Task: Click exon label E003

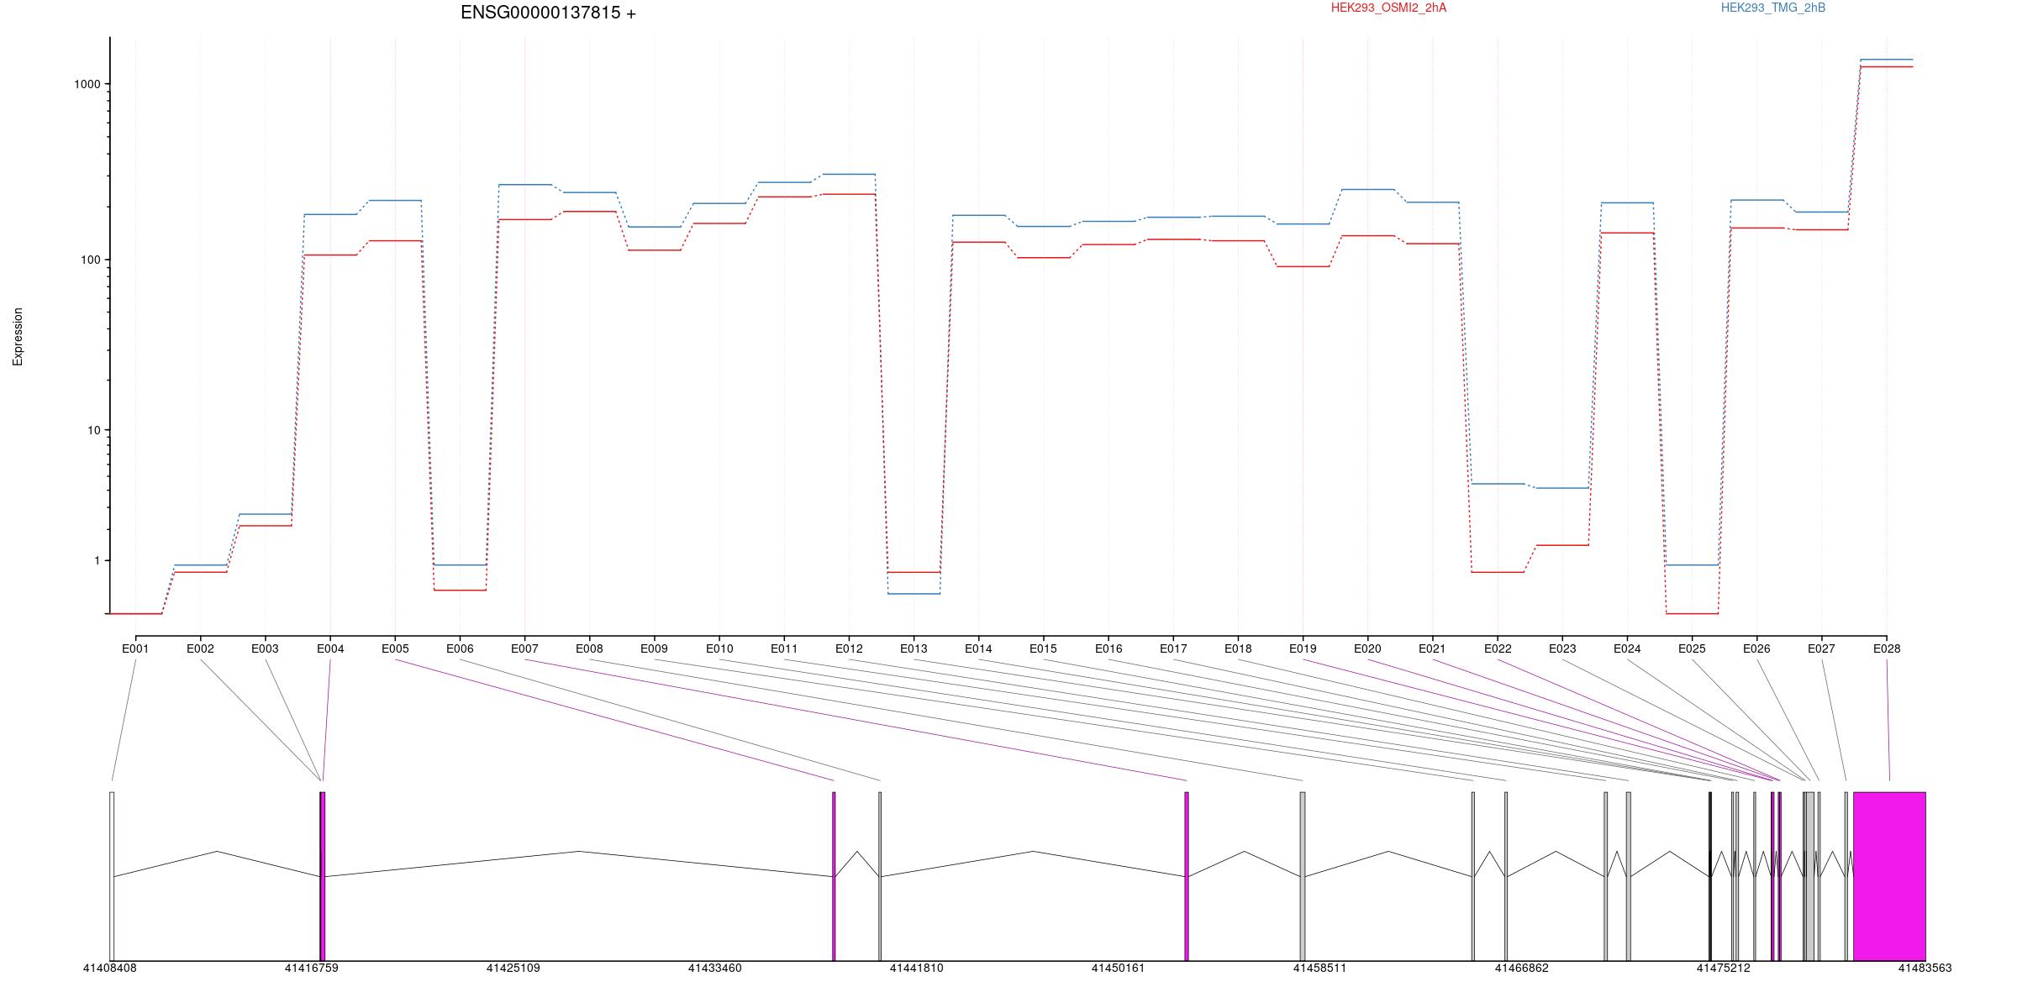Action: pyautogui.click(x=265, y=648)
